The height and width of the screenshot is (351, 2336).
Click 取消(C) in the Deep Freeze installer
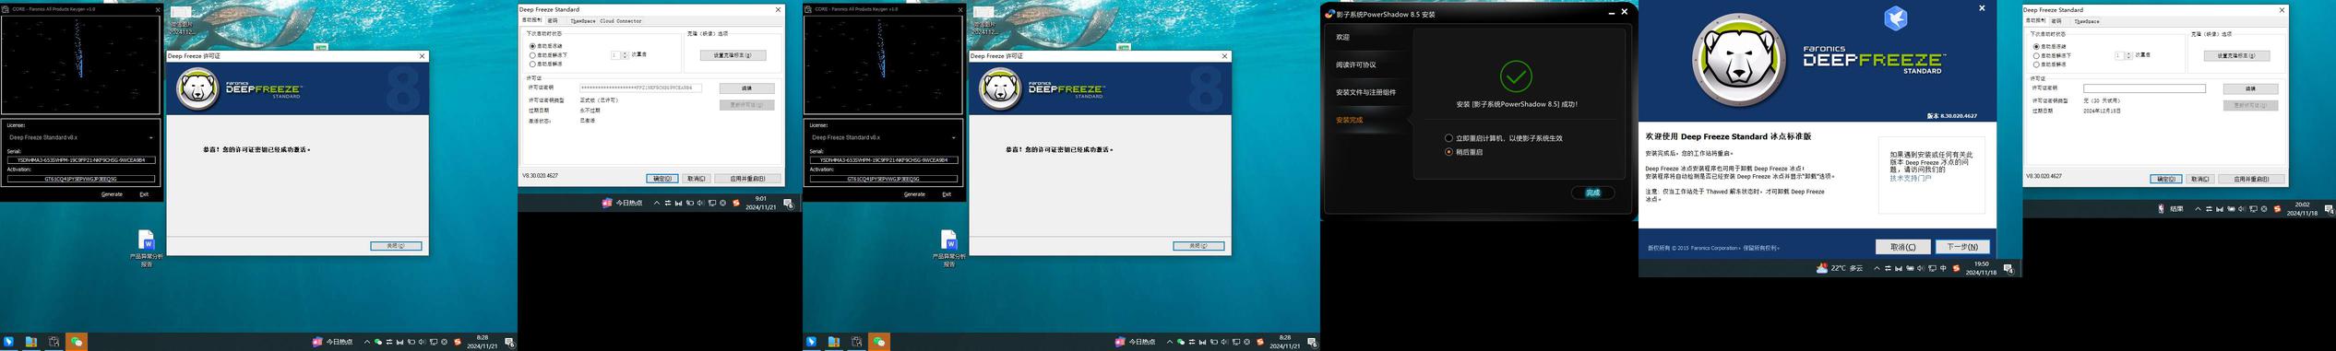click(1902, 247)
